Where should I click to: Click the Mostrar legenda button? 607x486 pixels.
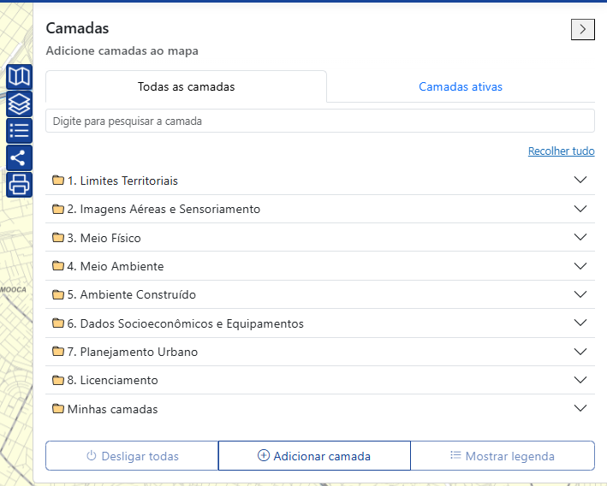click(x=503, y=456)
